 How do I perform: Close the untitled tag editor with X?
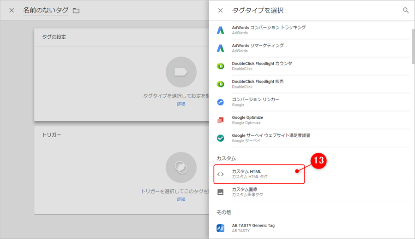[x=12, y=11]
